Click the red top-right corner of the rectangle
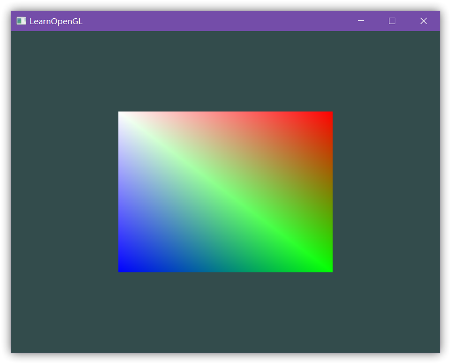451x364 pixels. coord(329,114)
